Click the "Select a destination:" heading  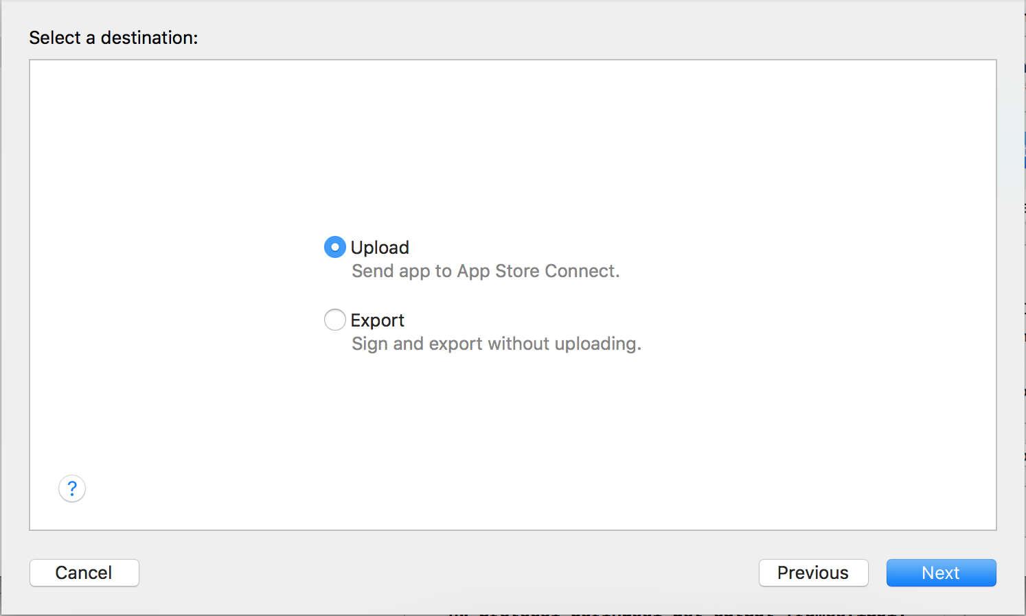(113, 38)
